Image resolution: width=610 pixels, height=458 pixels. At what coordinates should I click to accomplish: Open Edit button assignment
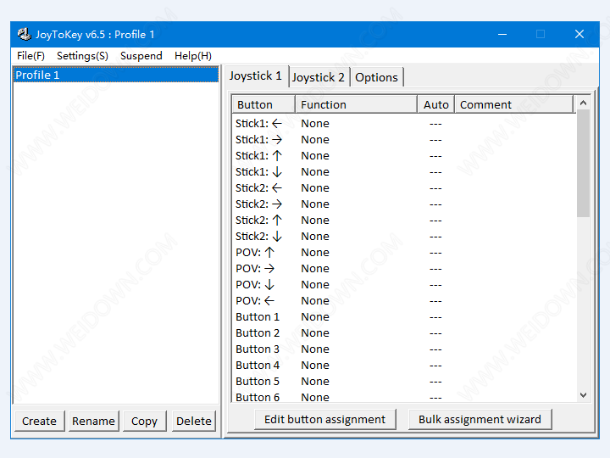tap(324, 419)
